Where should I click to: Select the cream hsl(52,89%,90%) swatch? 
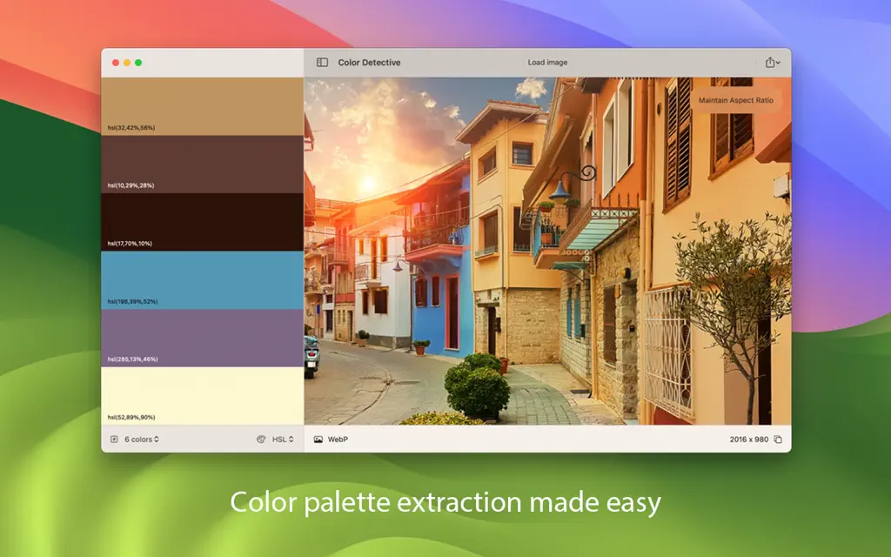tap(200, 396)
